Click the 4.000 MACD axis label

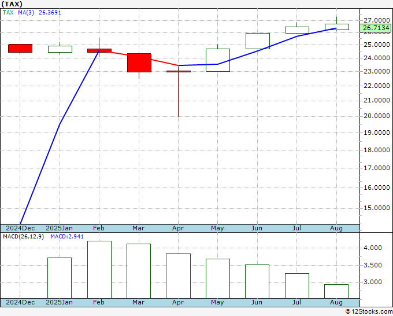[373, 248]
